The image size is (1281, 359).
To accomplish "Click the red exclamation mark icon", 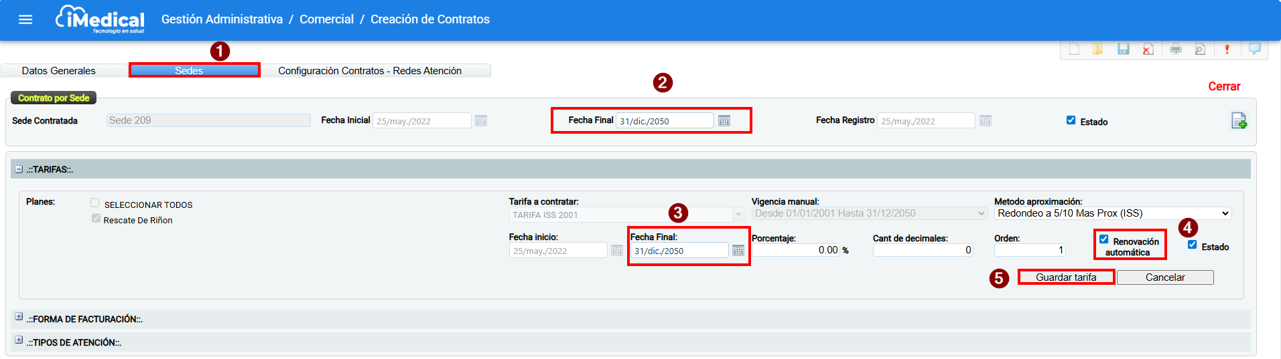I will point(1227,49).
